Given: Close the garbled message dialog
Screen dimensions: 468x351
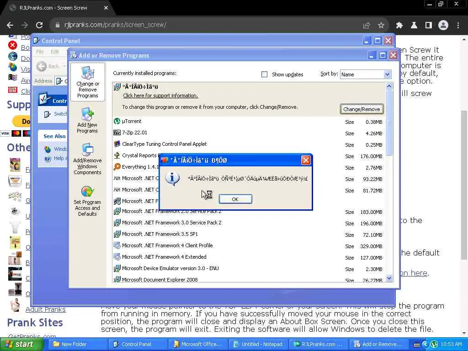Looking at the screenshot, I should coord(306,160).
